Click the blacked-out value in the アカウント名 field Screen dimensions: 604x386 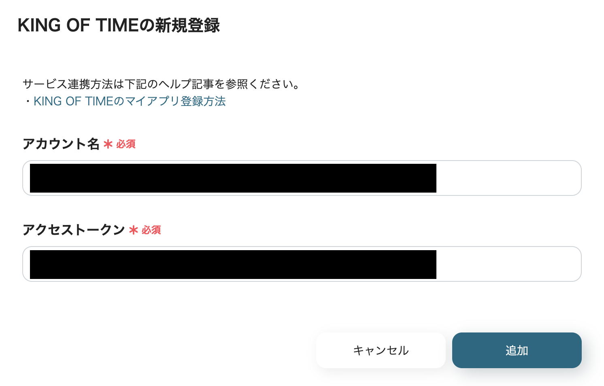(233, 178)
